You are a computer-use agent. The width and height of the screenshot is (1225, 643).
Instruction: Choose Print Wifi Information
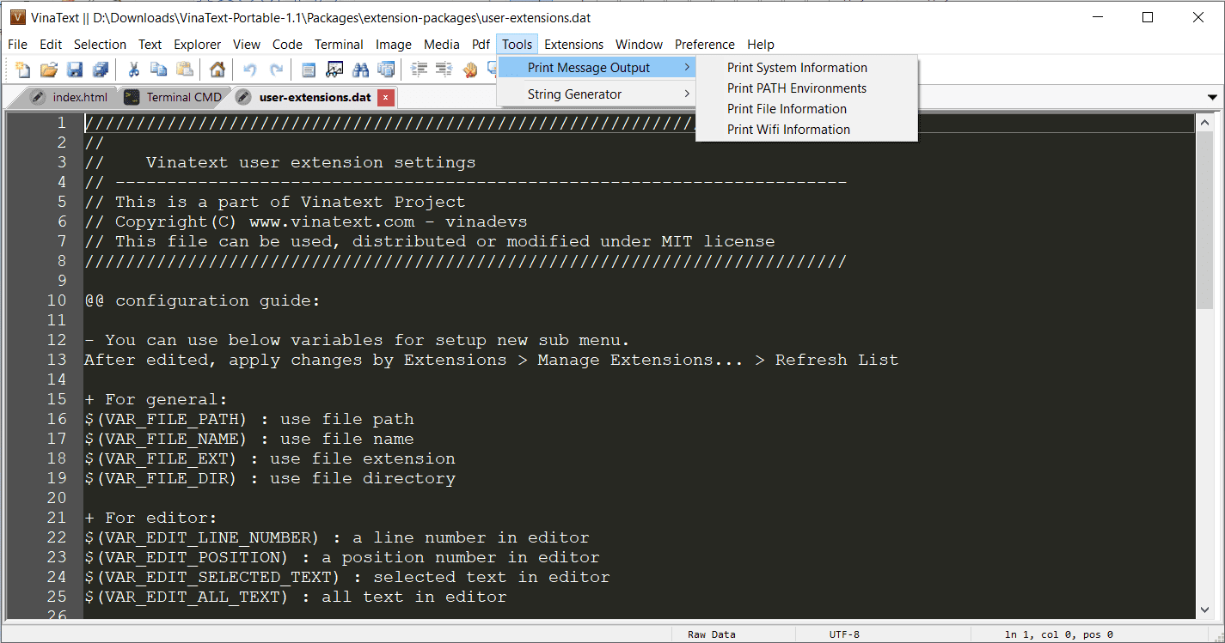click(806, 130)
